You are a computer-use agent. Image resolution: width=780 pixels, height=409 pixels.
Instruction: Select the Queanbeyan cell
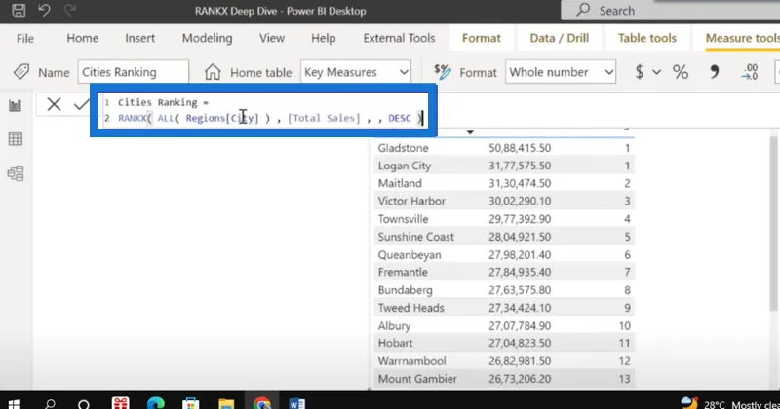(x=409, y=255)
